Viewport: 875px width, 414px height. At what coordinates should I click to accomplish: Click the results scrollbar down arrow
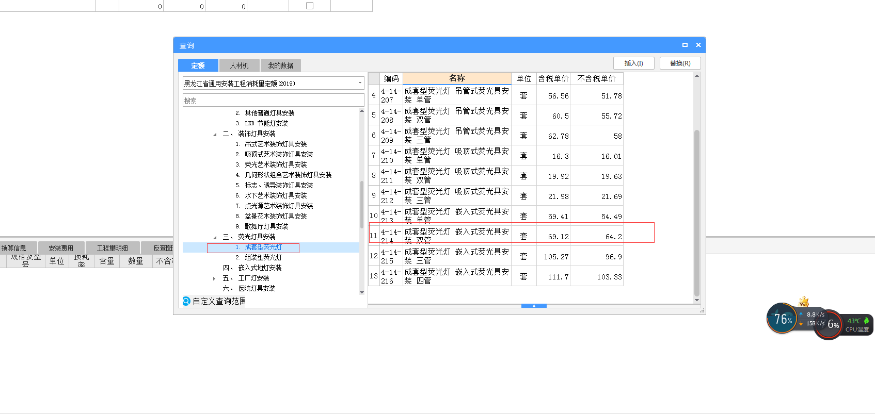click(696, 300)
